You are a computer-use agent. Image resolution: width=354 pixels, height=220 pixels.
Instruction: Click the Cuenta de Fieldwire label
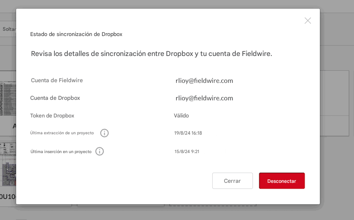[x=57, y=81]
